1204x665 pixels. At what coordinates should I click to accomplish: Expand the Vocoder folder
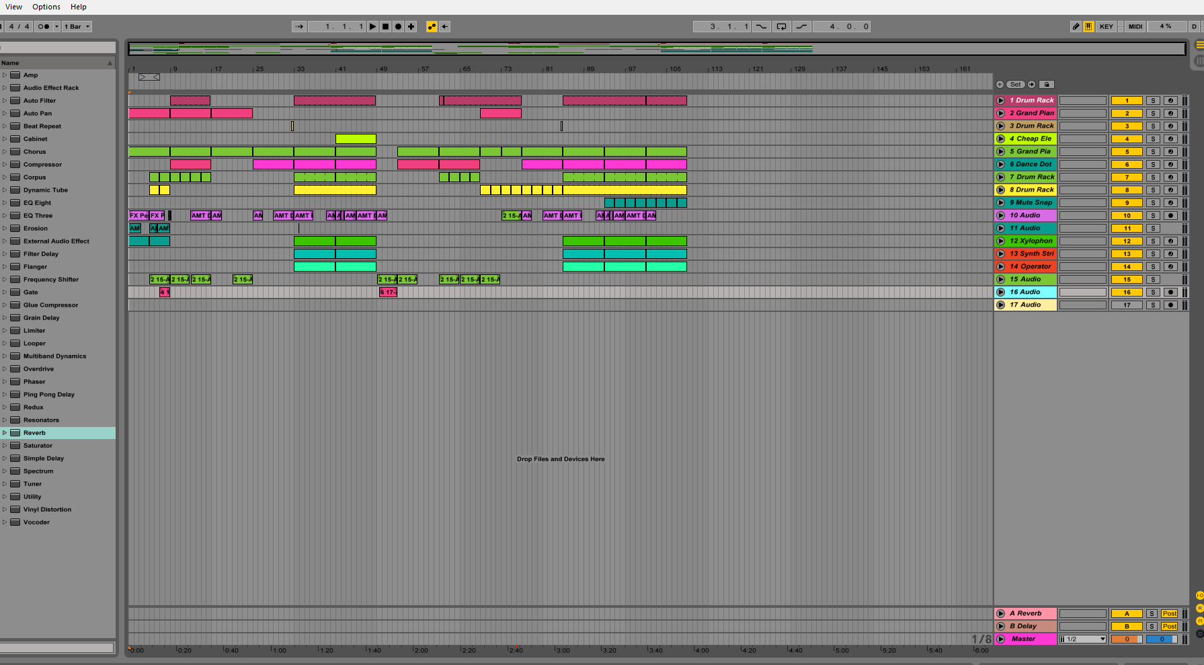pos(5,522)
